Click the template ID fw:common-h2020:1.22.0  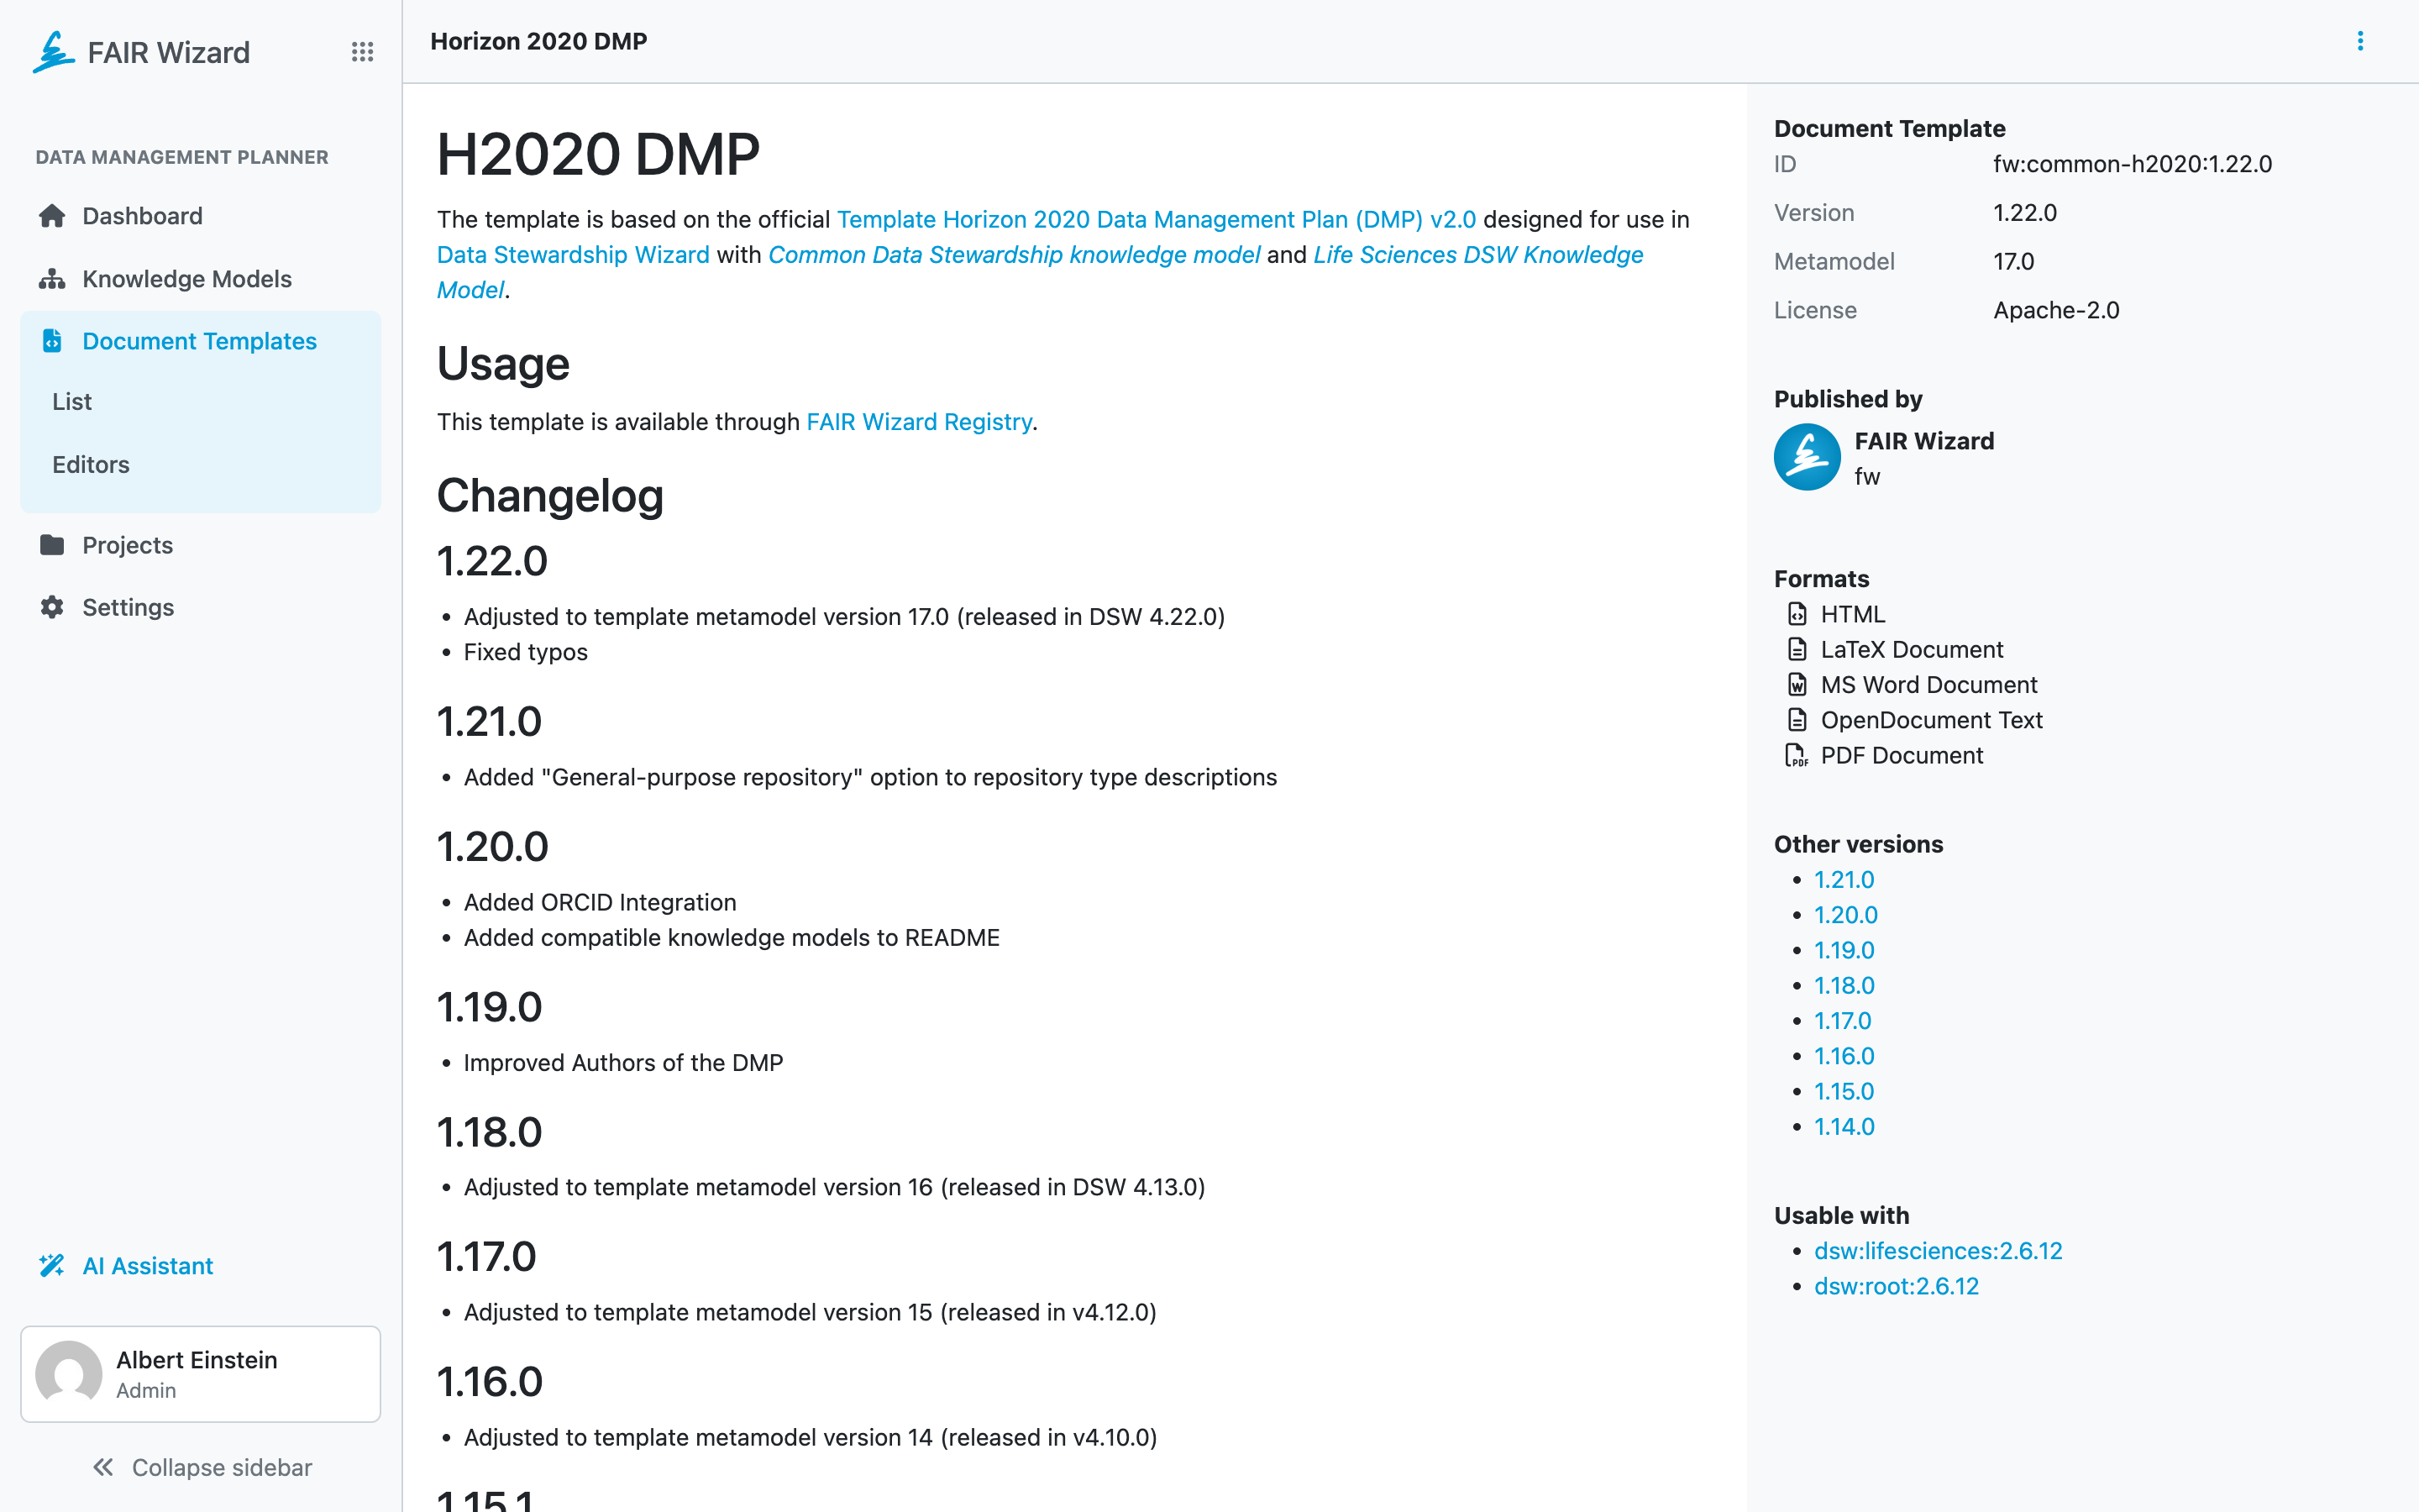click(x=2132, y=164)
